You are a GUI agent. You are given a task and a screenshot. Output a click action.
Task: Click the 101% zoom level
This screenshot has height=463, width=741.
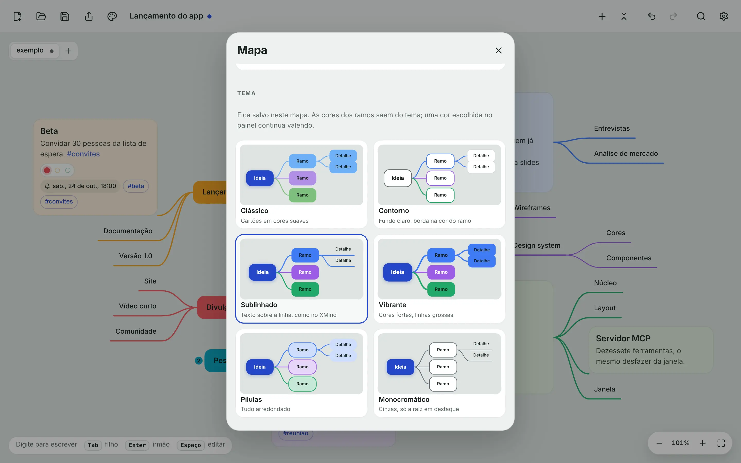click(680, 443)
